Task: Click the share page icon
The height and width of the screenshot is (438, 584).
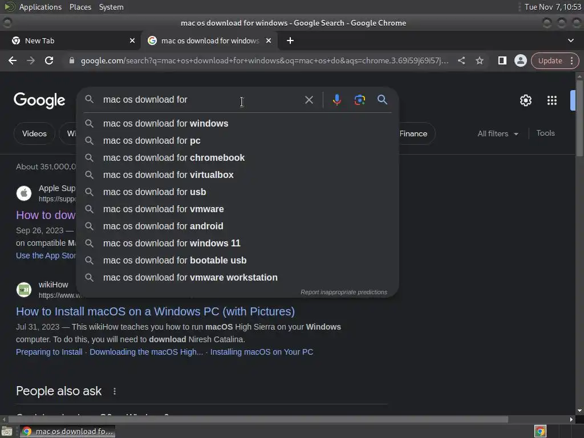Action: (x=461, y=60)
